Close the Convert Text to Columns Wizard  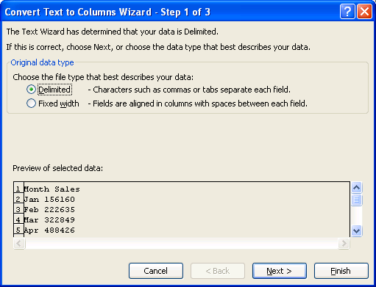click(x=364, y=12)
